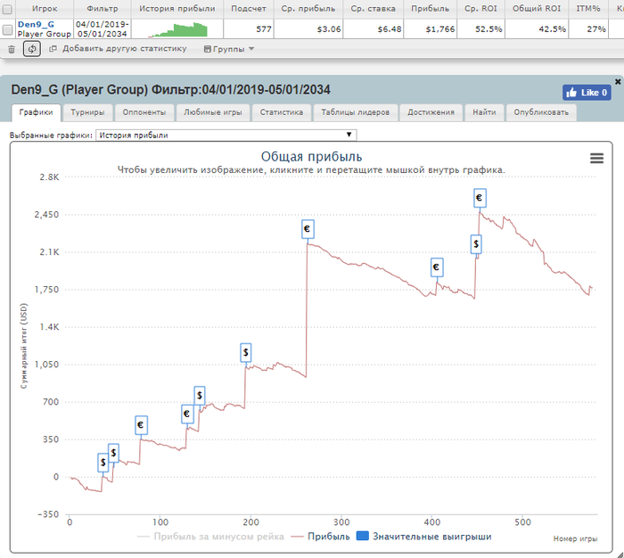Click the trash delete icon
624x558 pixels.
pyautogui.click(x=12, y=49)
